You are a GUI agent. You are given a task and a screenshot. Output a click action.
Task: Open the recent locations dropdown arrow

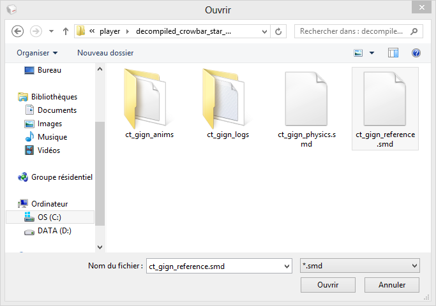(x=51, y=31)
